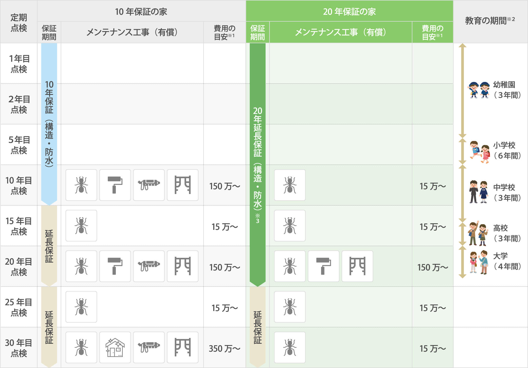Click the caulking gun icon in 10-year house, 10年目 row

click(x=149, y=185)
